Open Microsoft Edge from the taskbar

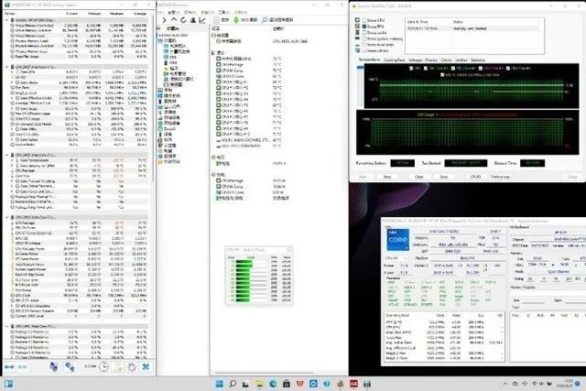coord(273,384)
